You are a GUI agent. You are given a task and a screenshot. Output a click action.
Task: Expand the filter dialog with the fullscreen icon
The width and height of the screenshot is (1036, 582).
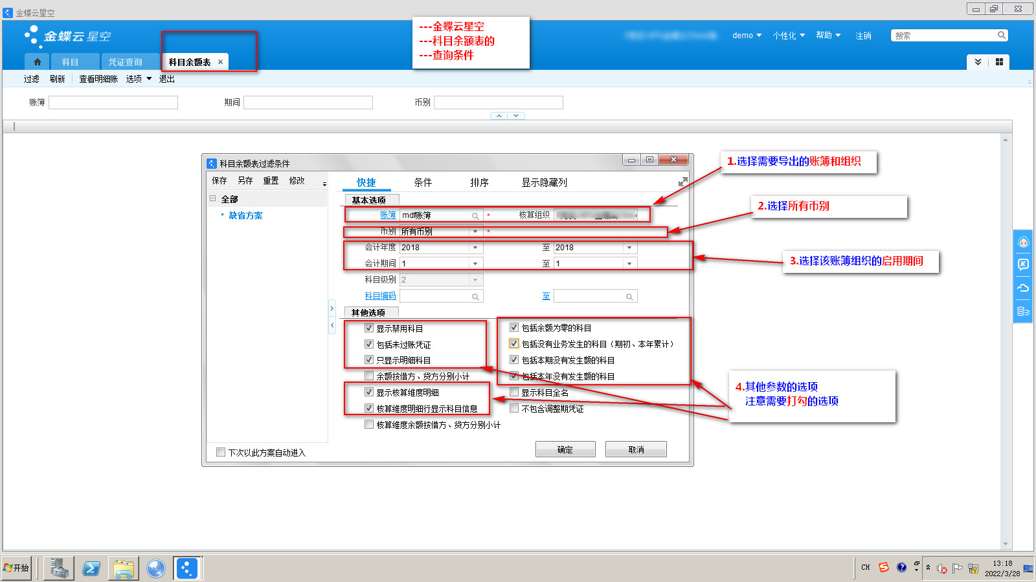point(682,182)
